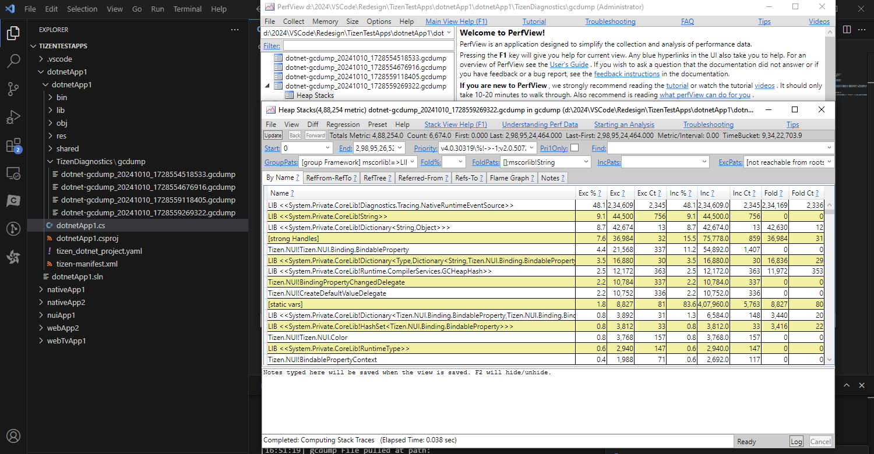The height and width of the screenshot is (454, 874).
Task: Open the Search view in the activity bar
Action: coord(13,60)
